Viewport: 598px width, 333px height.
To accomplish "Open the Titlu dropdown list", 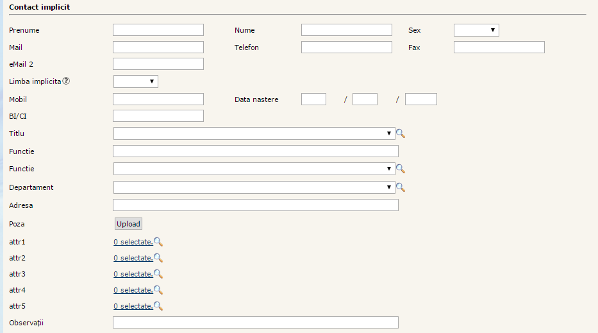I will (254, 133).
